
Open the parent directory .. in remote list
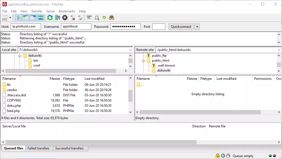point(140,85)
